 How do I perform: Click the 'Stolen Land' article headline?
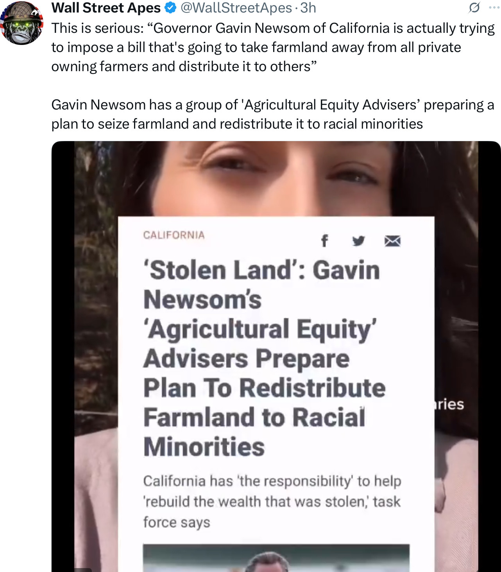point(264,359)
